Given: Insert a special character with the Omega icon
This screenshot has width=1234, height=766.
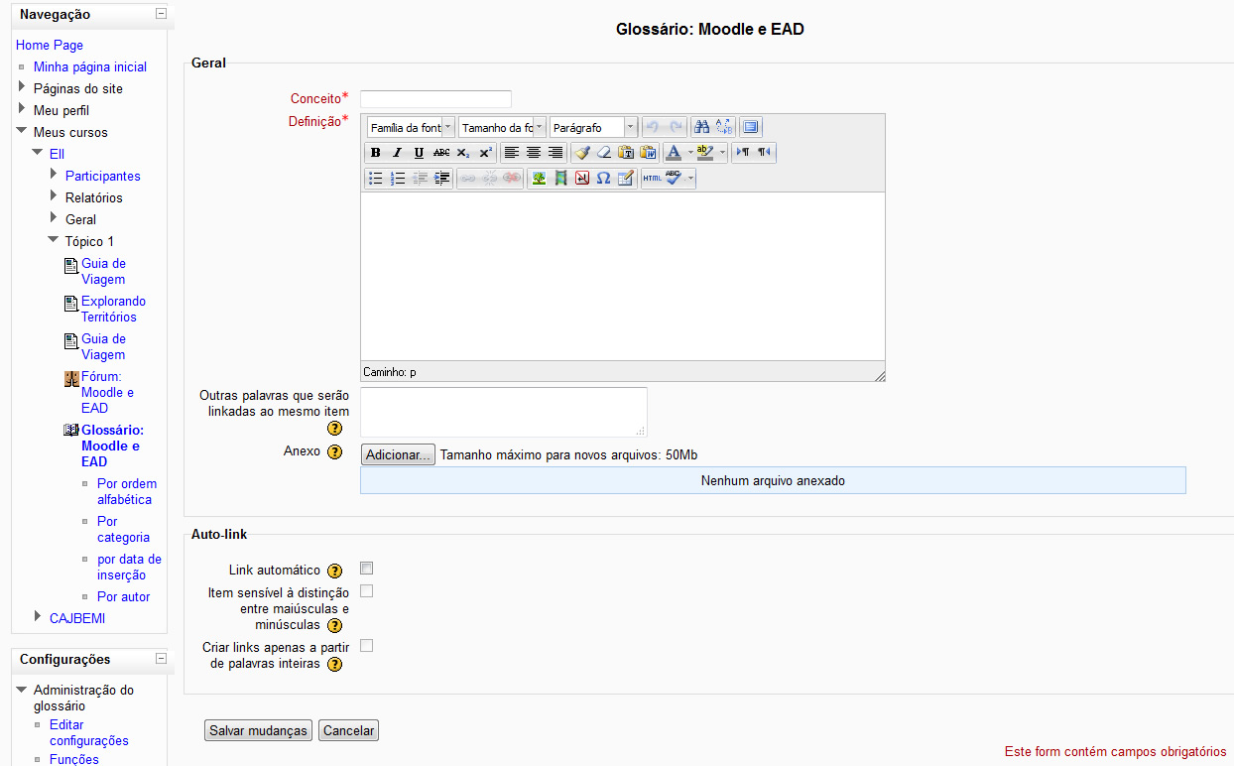Looking at the screenshot, I should click(603, 179).
